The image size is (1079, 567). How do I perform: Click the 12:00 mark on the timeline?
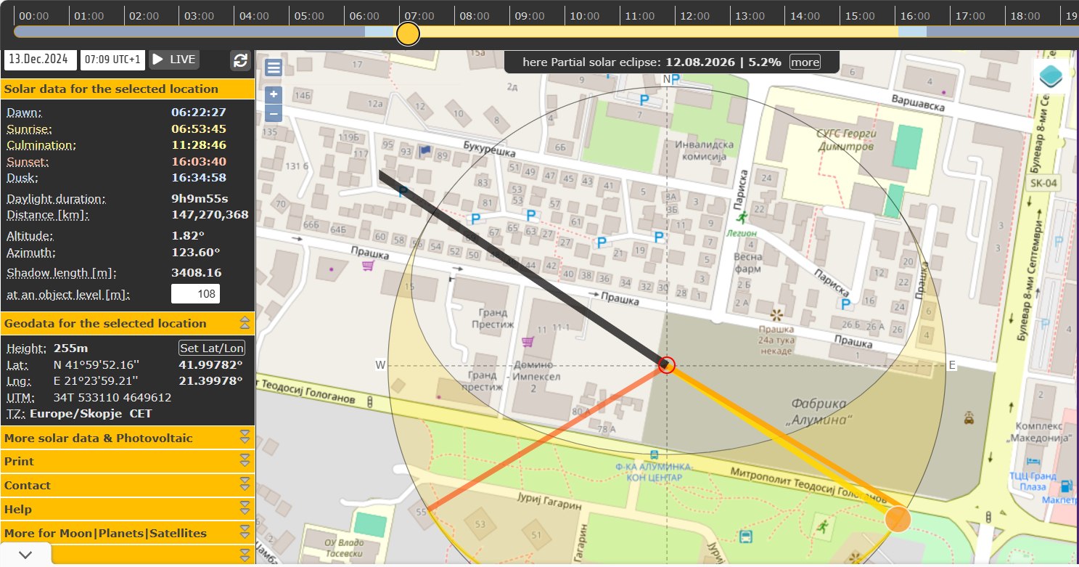click(695, 15)
